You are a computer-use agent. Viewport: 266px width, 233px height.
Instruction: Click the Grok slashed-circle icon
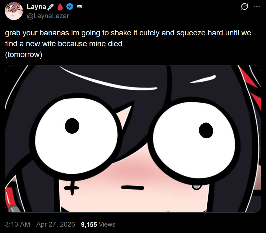pyautogui.click(x=245, y=7)
